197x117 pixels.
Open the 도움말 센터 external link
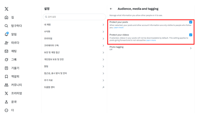pyautogui.click(x=74, y=87)
